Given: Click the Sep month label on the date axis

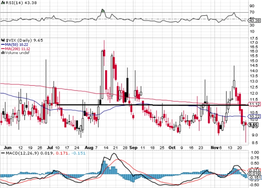Looking at the screenshot, I should pyautogui.click(x=133, y=148).
